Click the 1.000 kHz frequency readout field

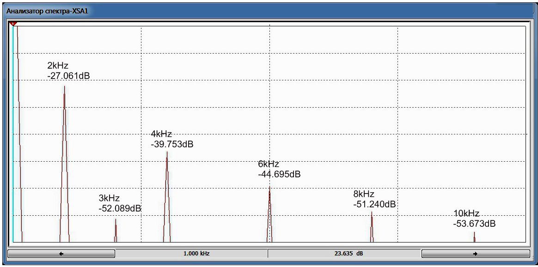click(x=191, y=254)
